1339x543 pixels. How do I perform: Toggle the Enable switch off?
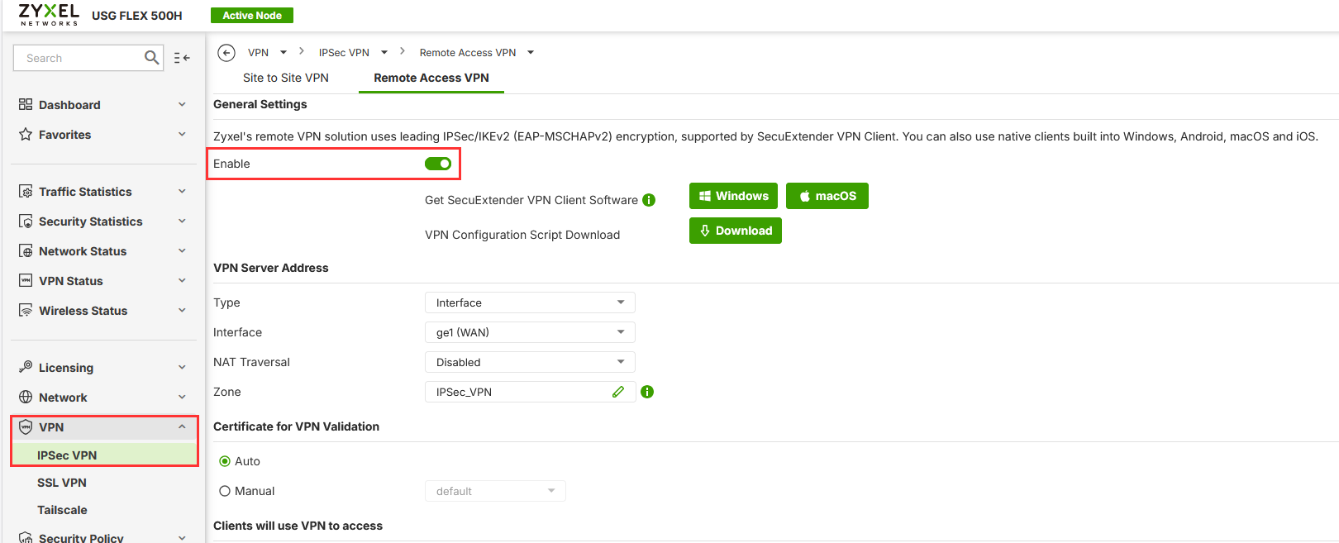[438, 164]
